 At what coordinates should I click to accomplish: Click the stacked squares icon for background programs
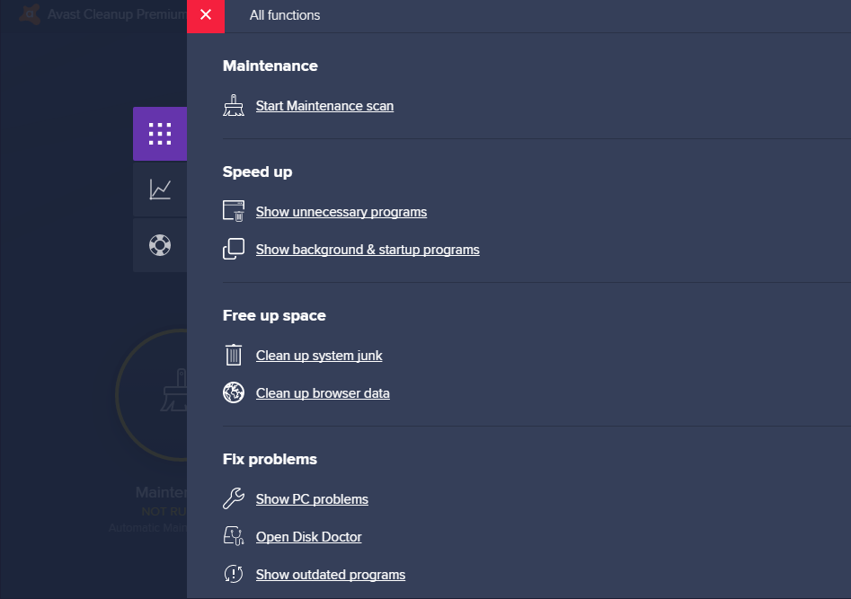pos(234,250)
